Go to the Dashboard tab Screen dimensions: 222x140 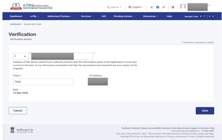tap(16, 16)
